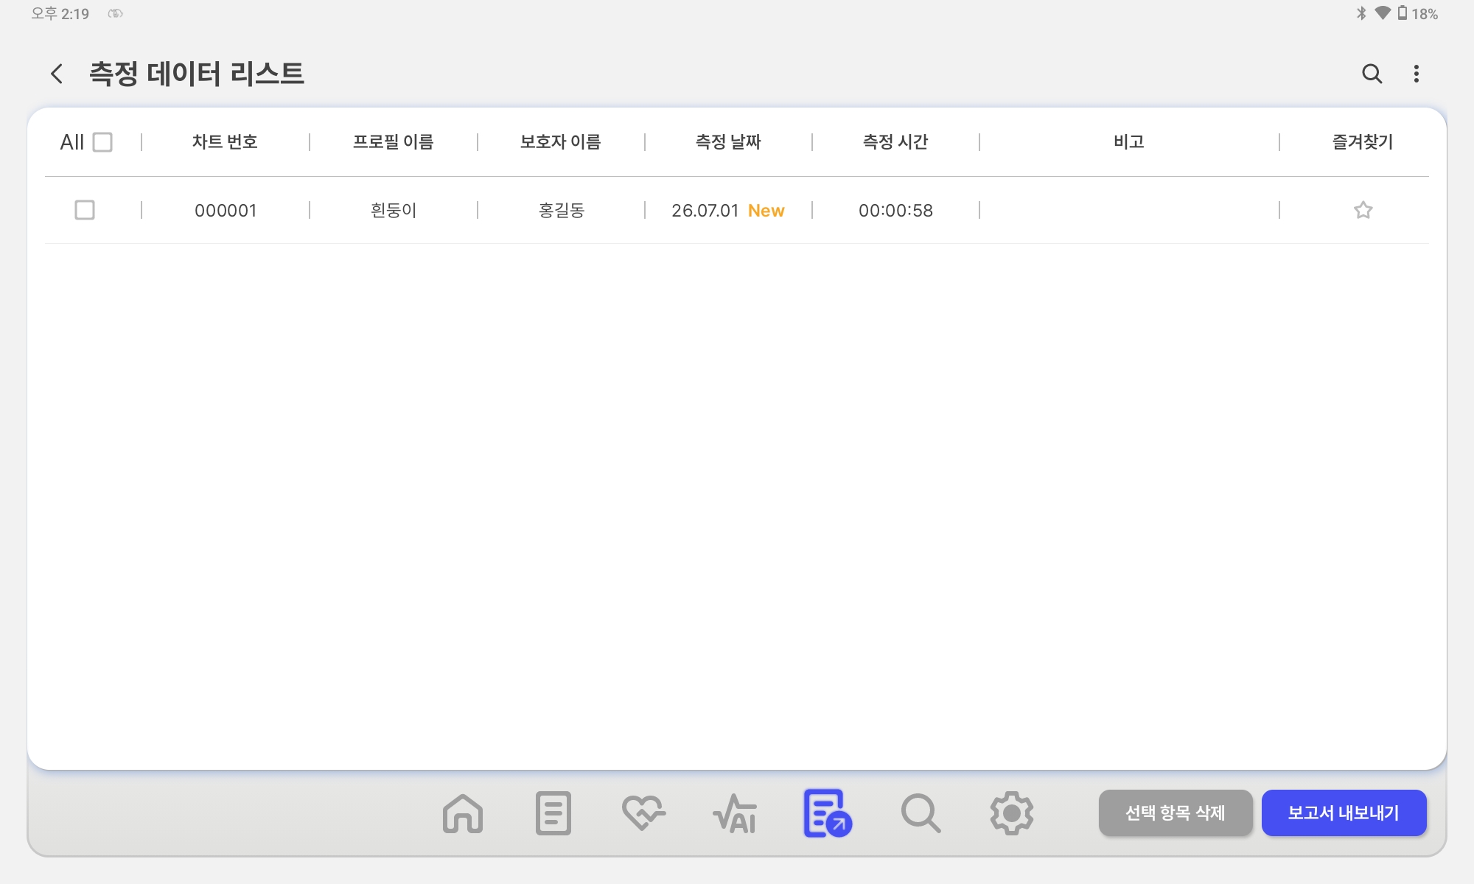Screen dimensions: 1474x884
Task: Click the 즐겨찾기 column header
Action: (x=1363, y=142)
